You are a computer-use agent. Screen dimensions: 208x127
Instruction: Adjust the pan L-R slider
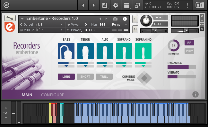[154, 31]
